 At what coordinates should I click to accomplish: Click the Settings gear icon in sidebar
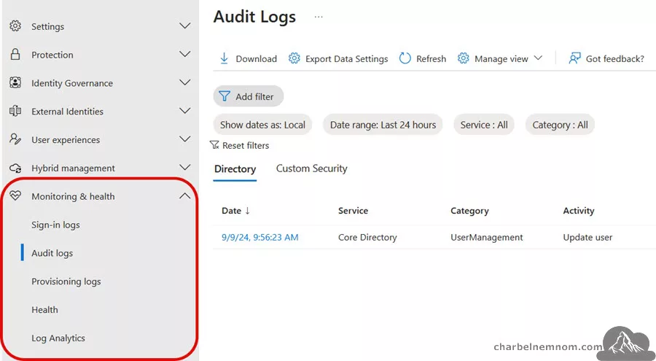click(15, 26)
